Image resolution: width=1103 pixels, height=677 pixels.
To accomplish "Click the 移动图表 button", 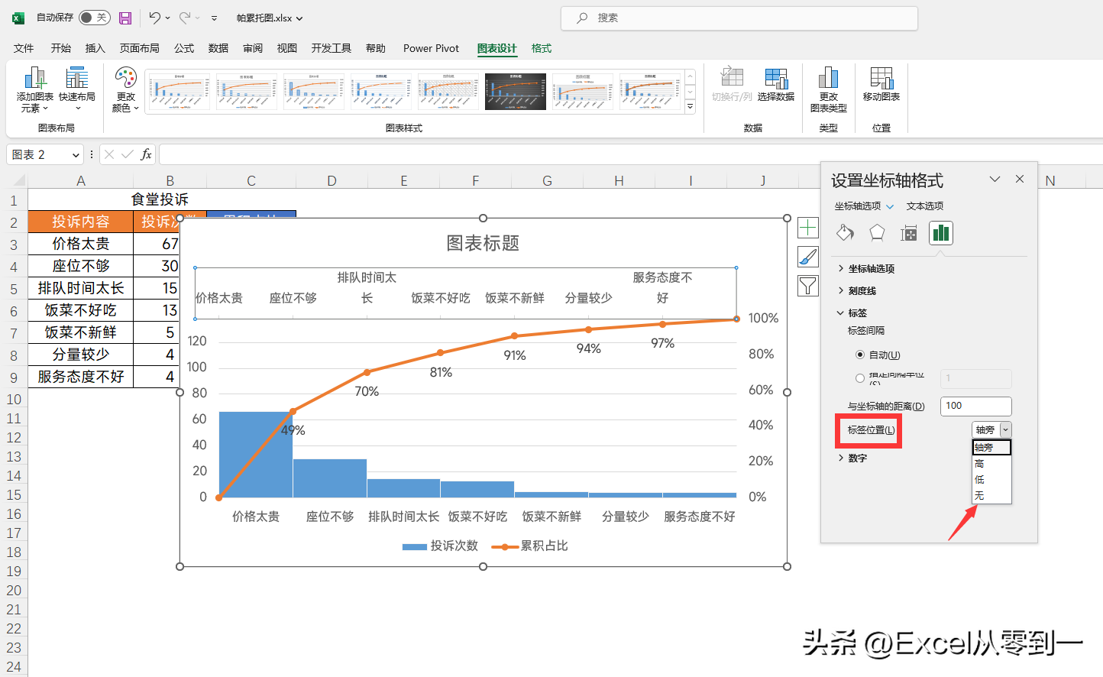I will (x=881, y=85).
